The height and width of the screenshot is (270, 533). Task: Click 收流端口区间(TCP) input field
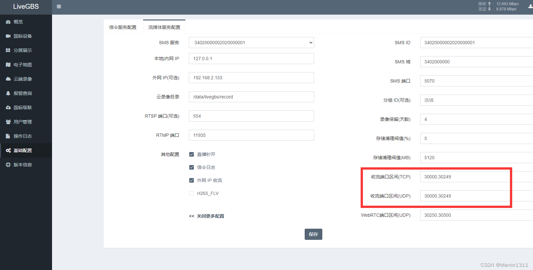coord(476,177)
